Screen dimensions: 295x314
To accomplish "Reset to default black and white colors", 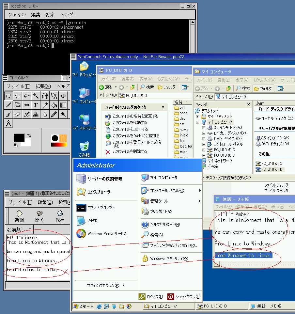I will click(x=15, y=145).
